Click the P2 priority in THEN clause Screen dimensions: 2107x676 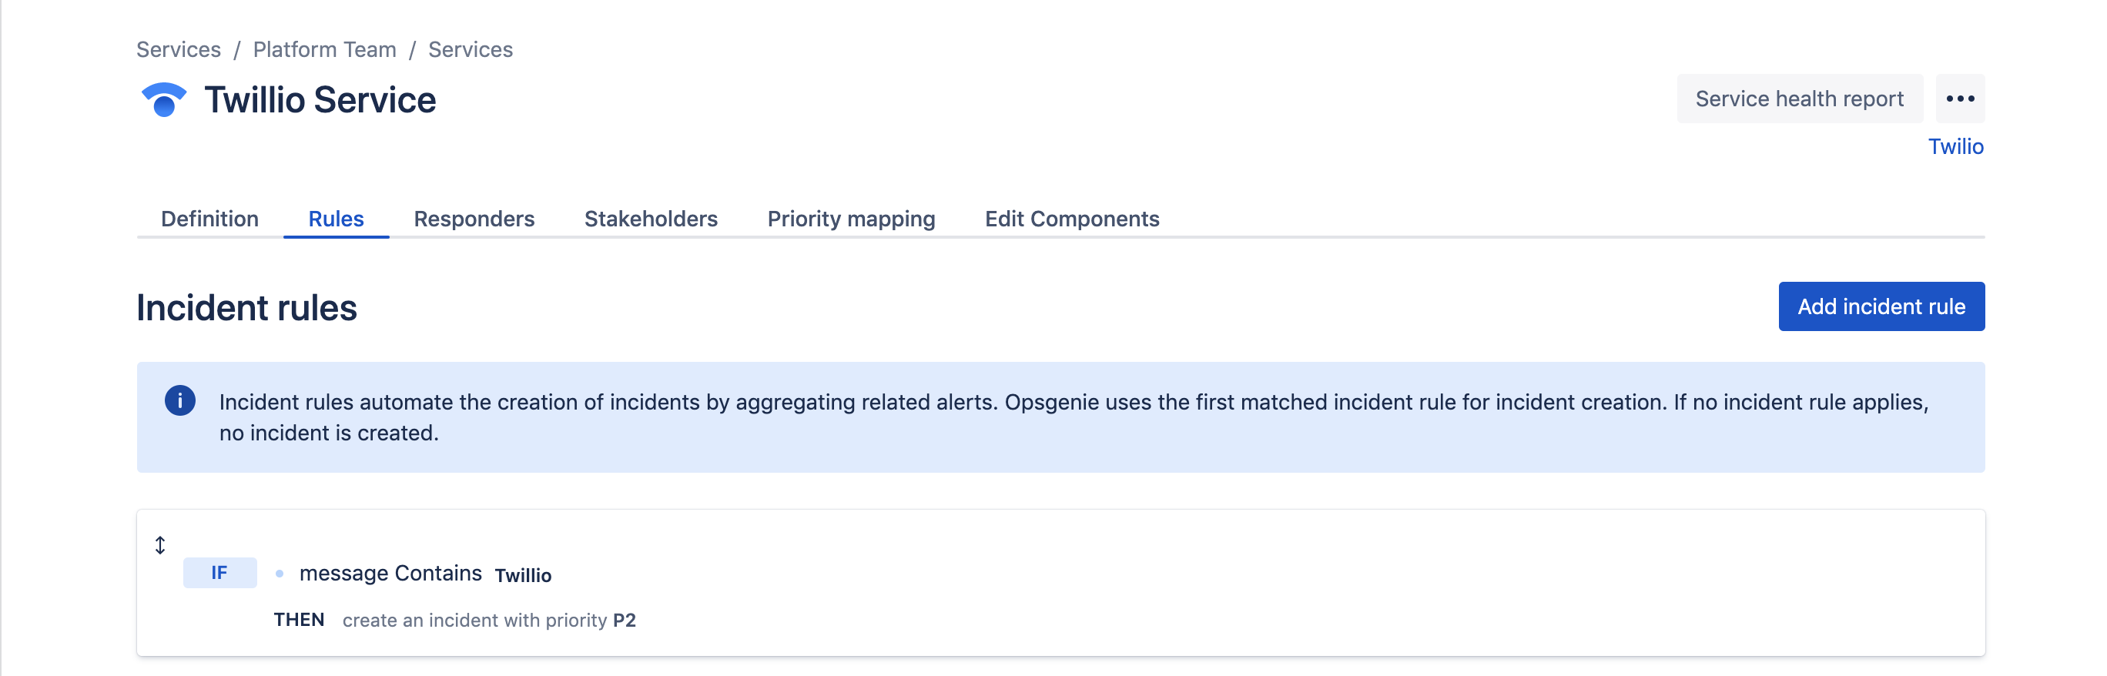click(x=624, y=621)
